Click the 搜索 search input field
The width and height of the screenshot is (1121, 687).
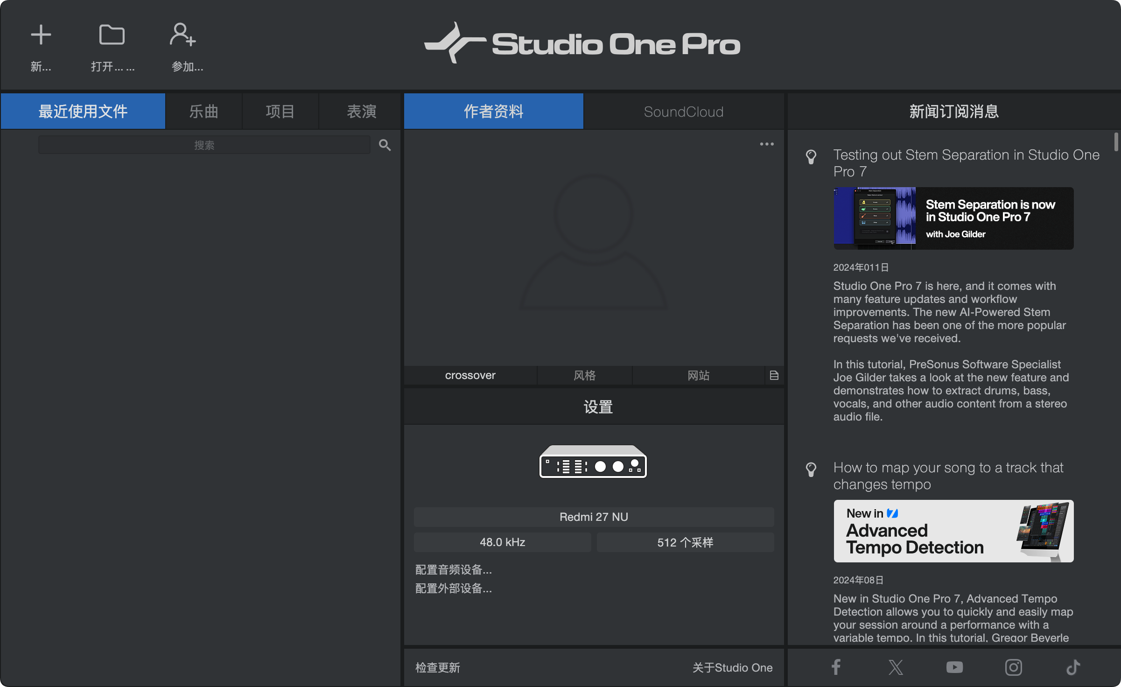click(204, 145)
